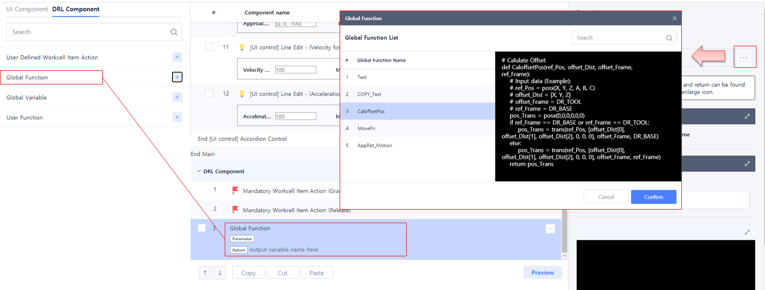Screen dimensions: 765x290
Task: Collapse the DRL Component section
Action: [x=199, y=171]
